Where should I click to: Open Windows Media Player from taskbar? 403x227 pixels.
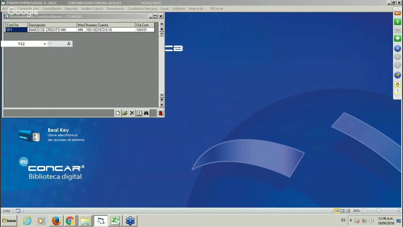click(x=41, y=221)
